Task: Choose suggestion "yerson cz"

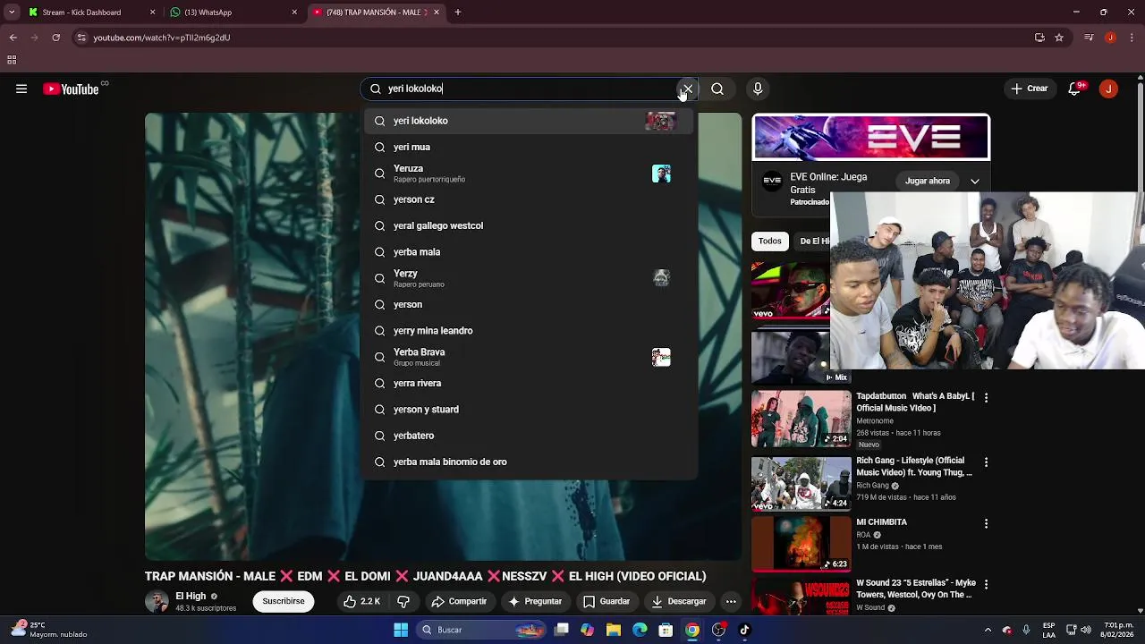Action: coord(528,199)
